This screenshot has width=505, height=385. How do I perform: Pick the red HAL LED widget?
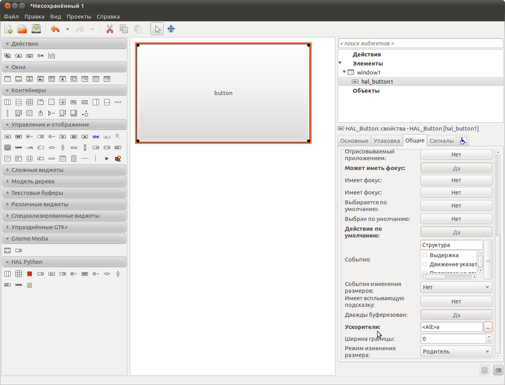click(30, 274)
